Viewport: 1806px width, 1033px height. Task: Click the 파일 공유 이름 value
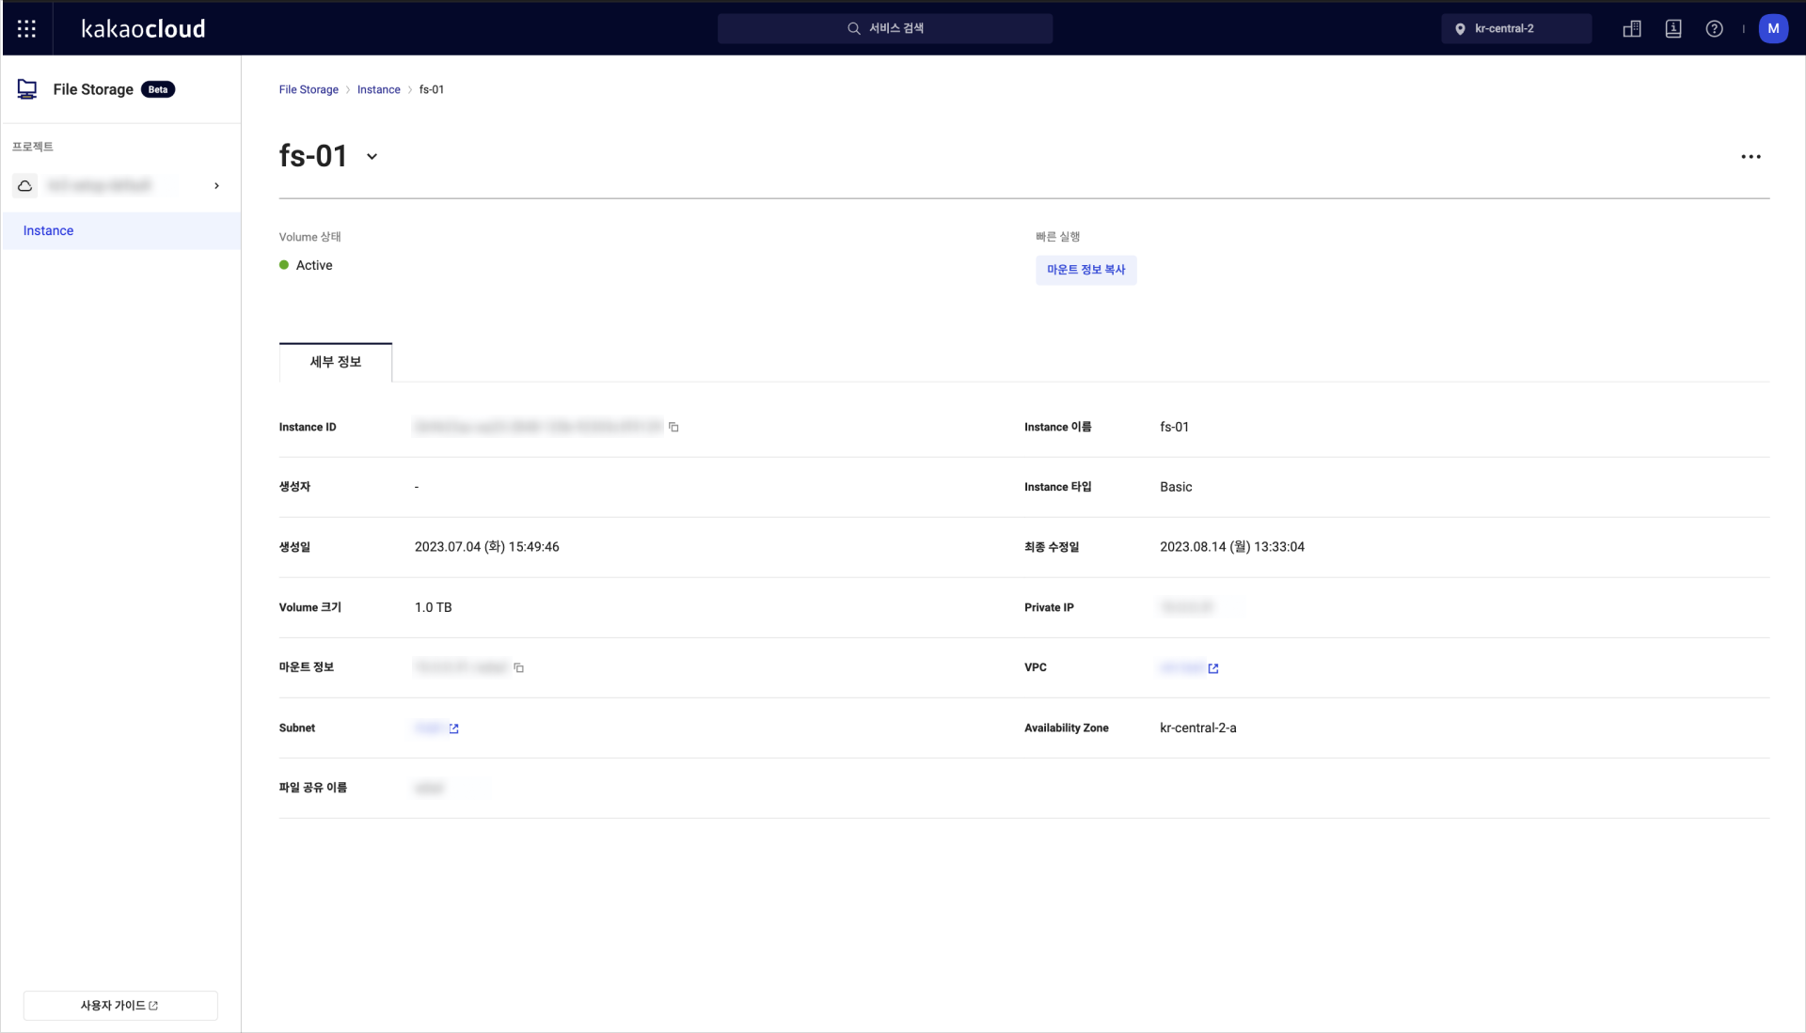[430, 788]
